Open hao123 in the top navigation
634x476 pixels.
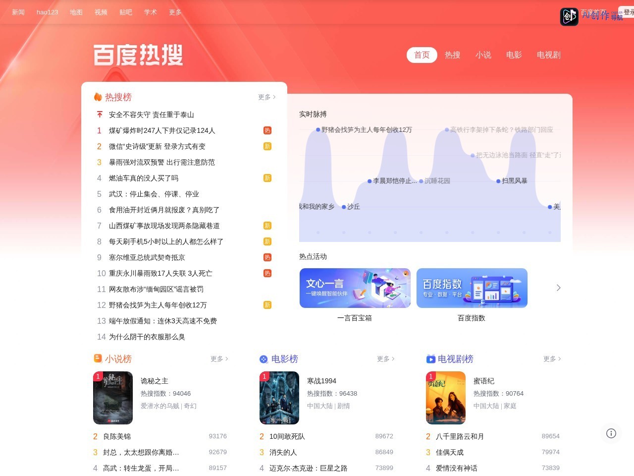pyautogui.click(x=48, y=12)
